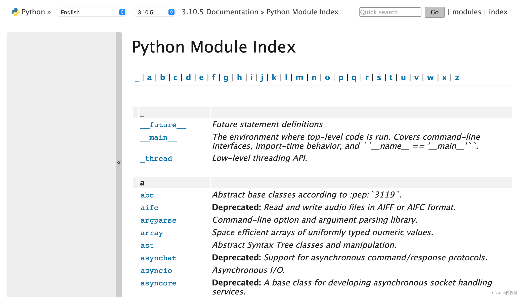
Task: Open the asyncio module link
Action: (156, 271)
